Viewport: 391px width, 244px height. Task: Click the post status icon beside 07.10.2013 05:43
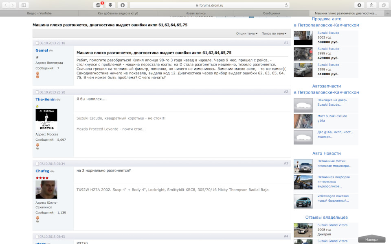37,237
